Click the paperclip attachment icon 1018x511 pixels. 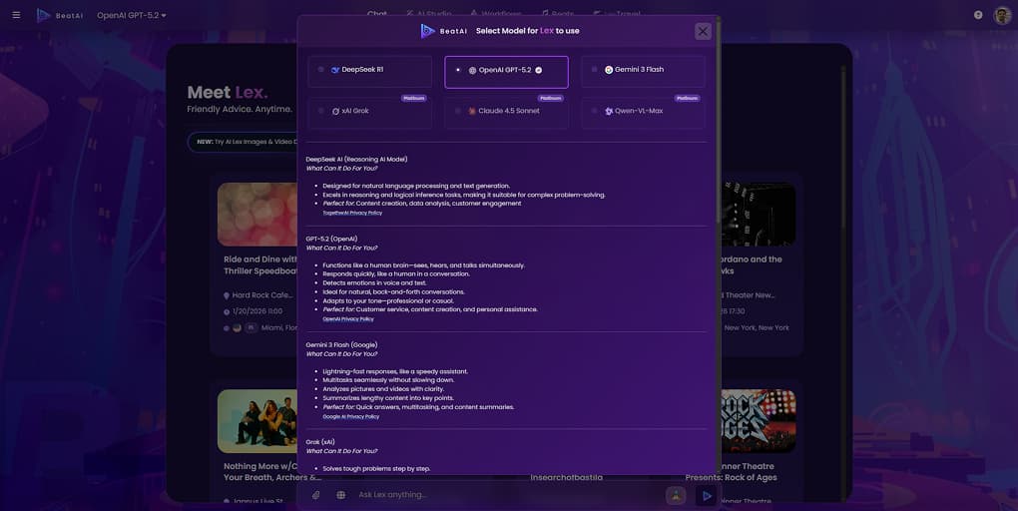[316, 495]
